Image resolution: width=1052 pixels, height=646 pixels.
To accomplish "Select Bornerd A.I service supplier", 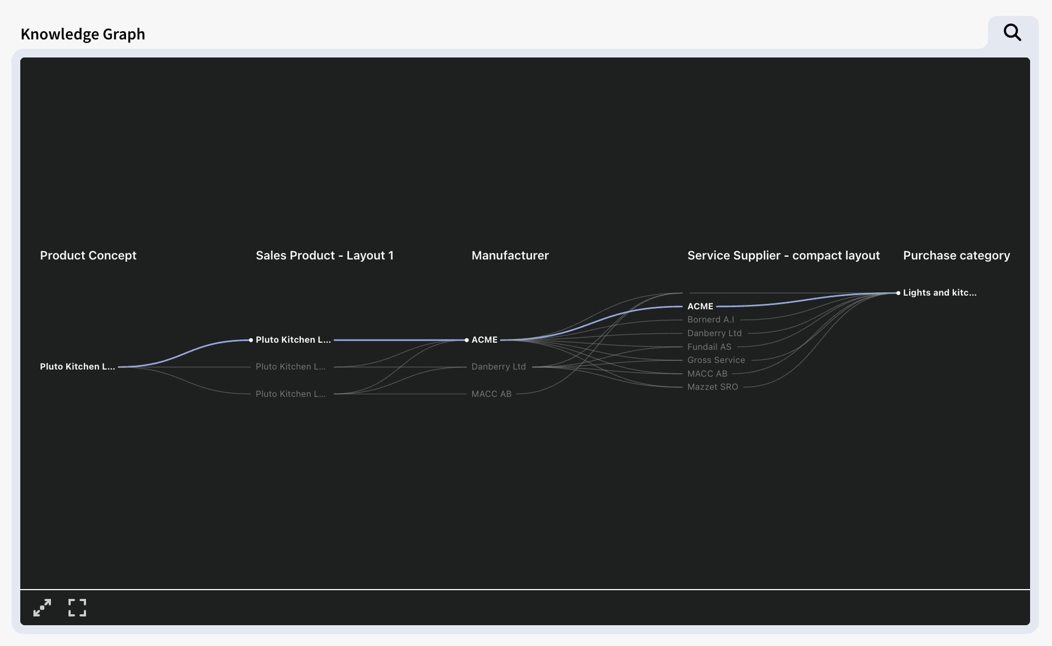I will click(710, 320).
